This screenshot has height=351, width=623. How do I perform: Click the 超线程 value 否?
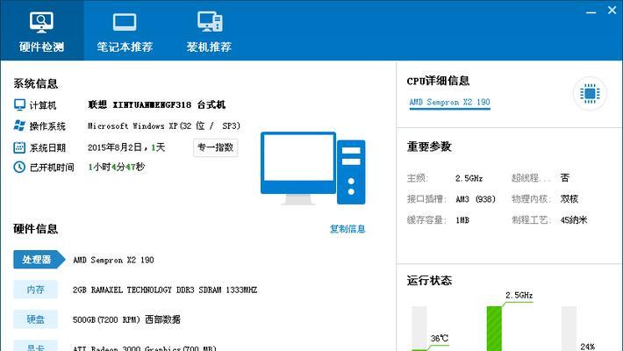564,177
